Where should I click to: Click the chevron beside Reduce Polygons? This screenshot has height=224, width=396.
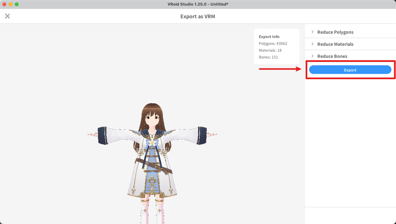click(x=313, y=32)
